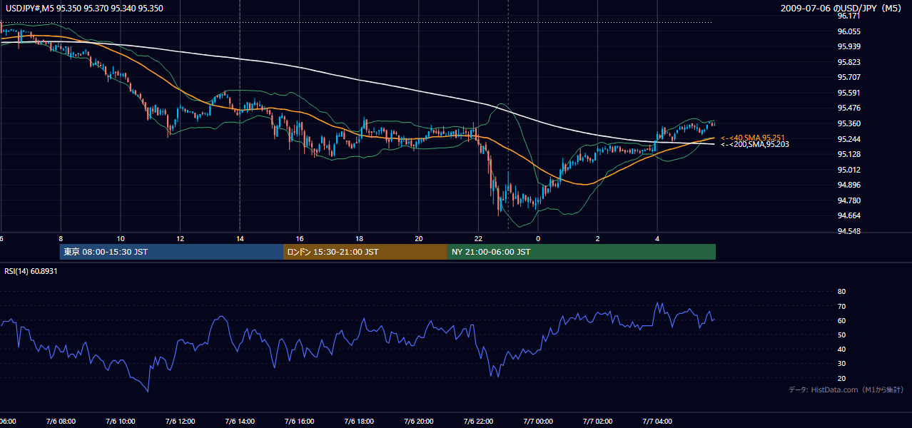912x428 pixels.
Task: Click the 95.591 price axis label
Action: pos(848,93)
